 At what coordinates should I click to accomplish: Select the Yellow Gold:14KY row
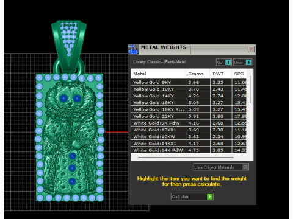(x=189, y=96)
